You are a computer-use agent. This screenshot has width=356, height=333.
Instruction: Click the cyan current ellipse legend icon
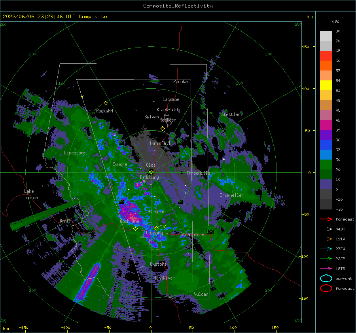[x=326, y=278]
